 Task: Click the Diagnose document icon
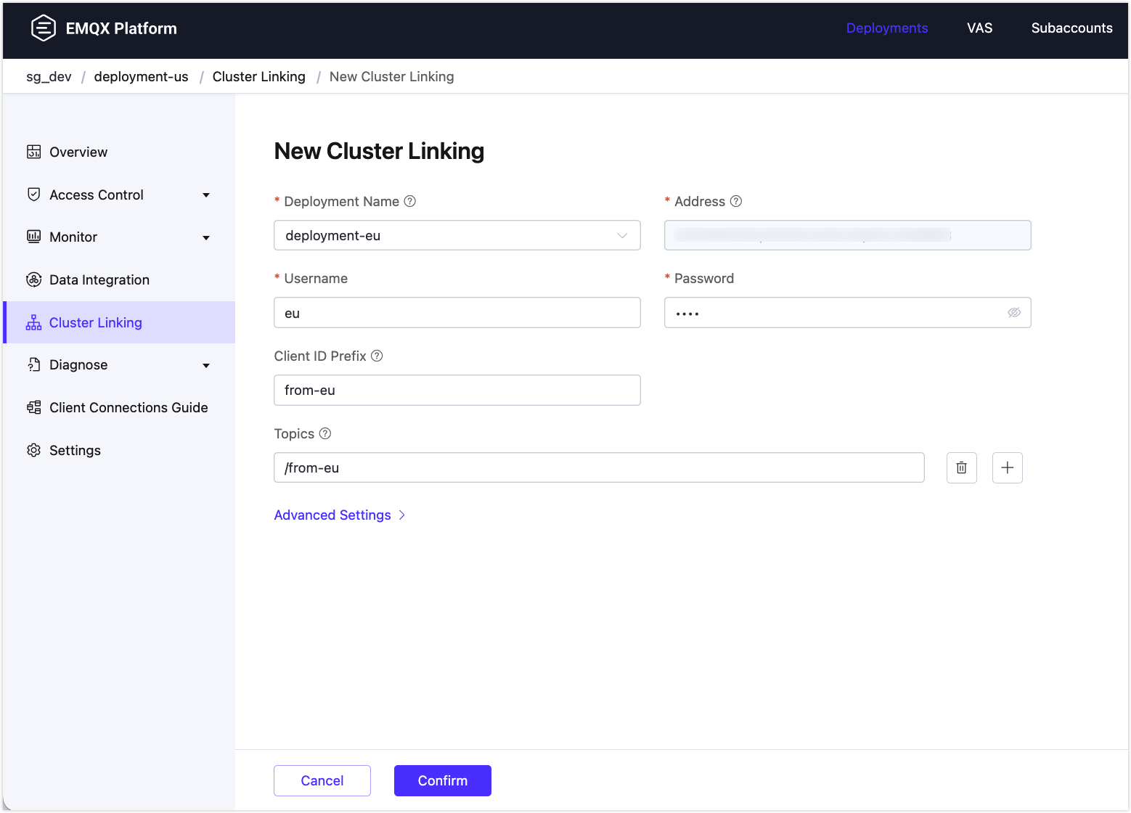33,364
